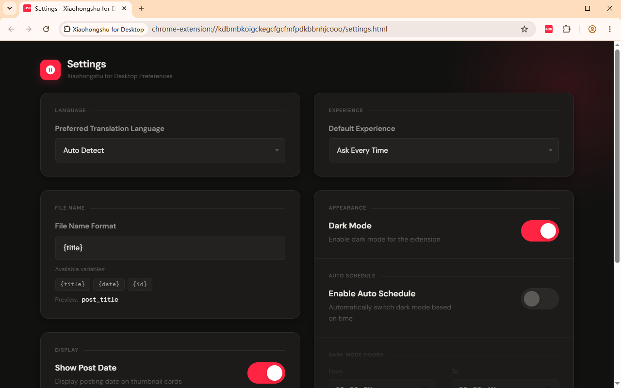Click the Available variables label
The width and height of the screenshot is (621, 388).
[80, 269]
